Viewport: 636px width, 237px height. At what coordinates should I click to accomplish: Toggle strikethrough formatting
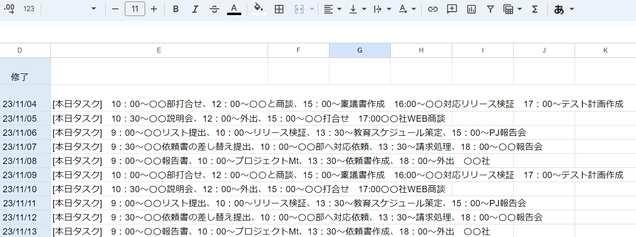(x=214, y=9)
